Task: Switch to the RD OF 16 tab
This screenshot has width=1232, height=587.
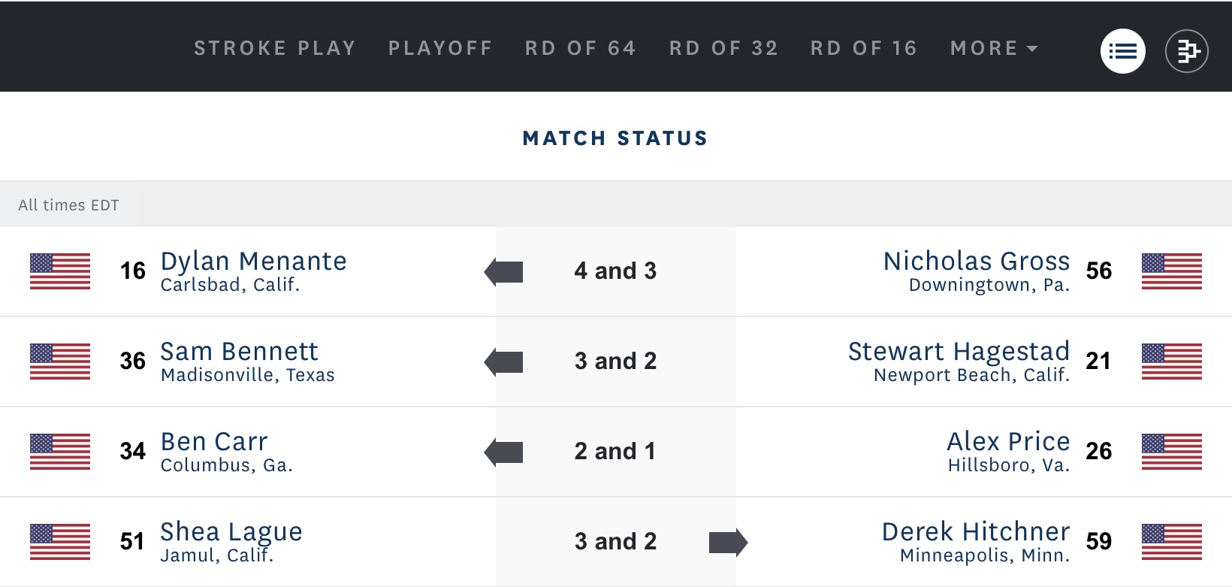Action: (864, 48)
